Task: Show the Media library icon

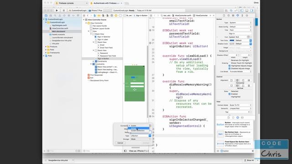Action: 242,118
